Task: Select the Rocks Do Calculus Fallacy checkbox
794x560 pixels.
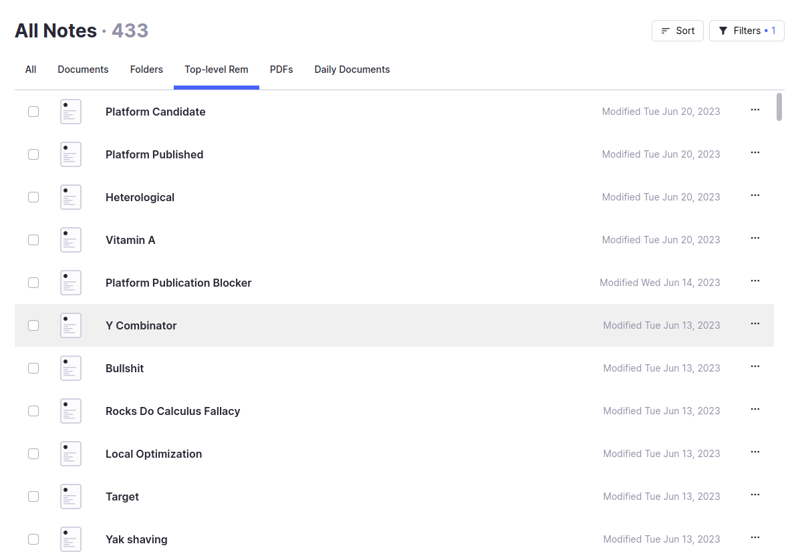Action: point(33,411)
